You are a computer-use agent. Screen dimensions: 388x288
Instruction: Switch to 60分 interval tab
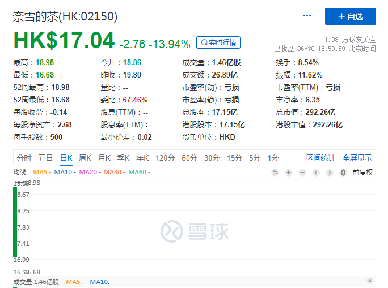click(189, 158)
